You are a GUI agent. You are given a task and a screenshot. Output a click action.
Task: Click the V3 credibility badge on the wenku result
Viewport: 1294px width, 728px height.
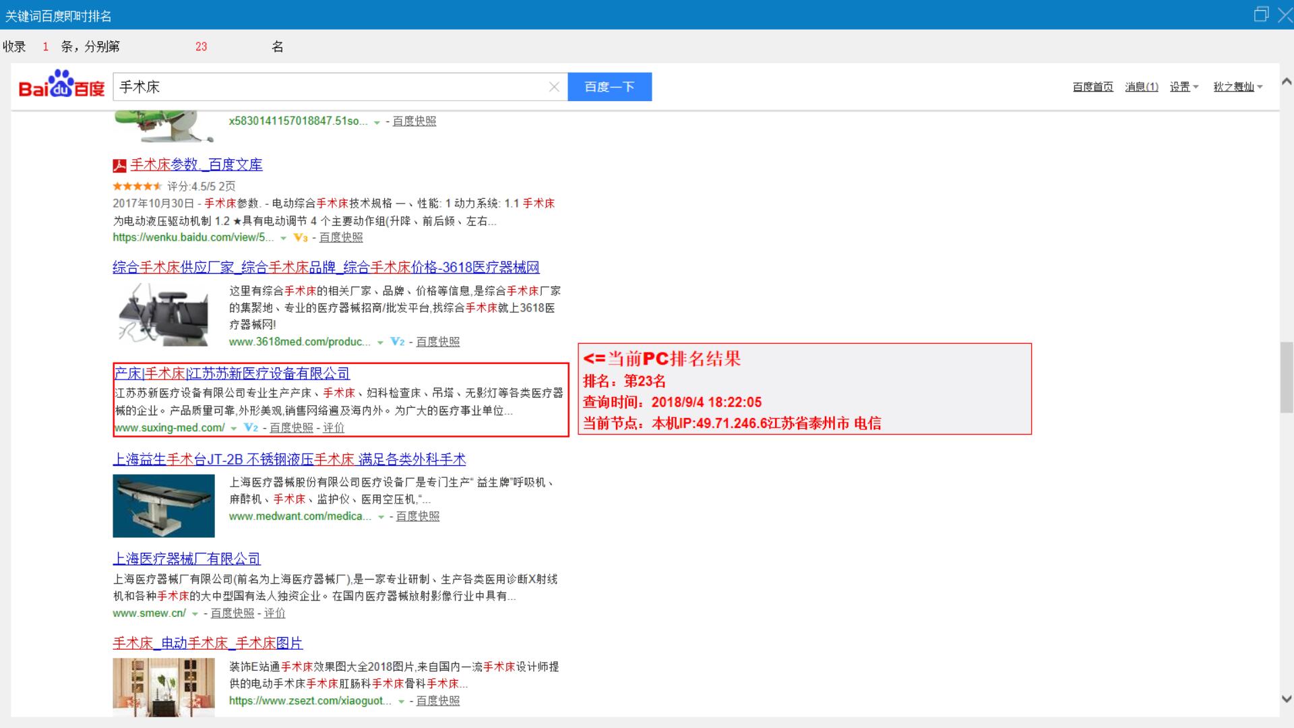(301, 238)
